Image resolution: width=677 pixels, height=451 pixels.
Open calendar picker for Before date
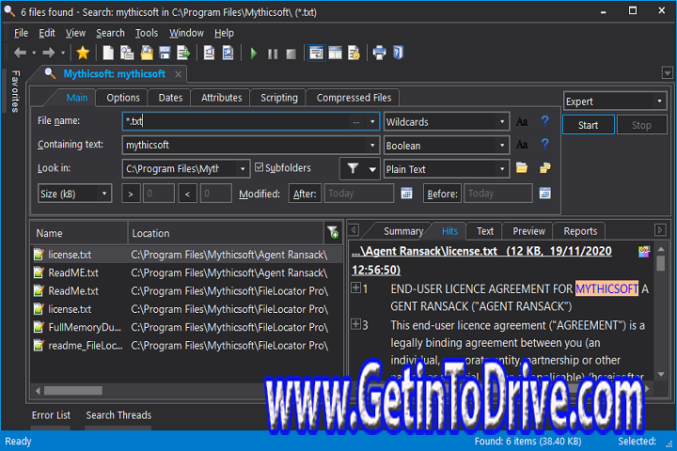click(x=544, y=193)
